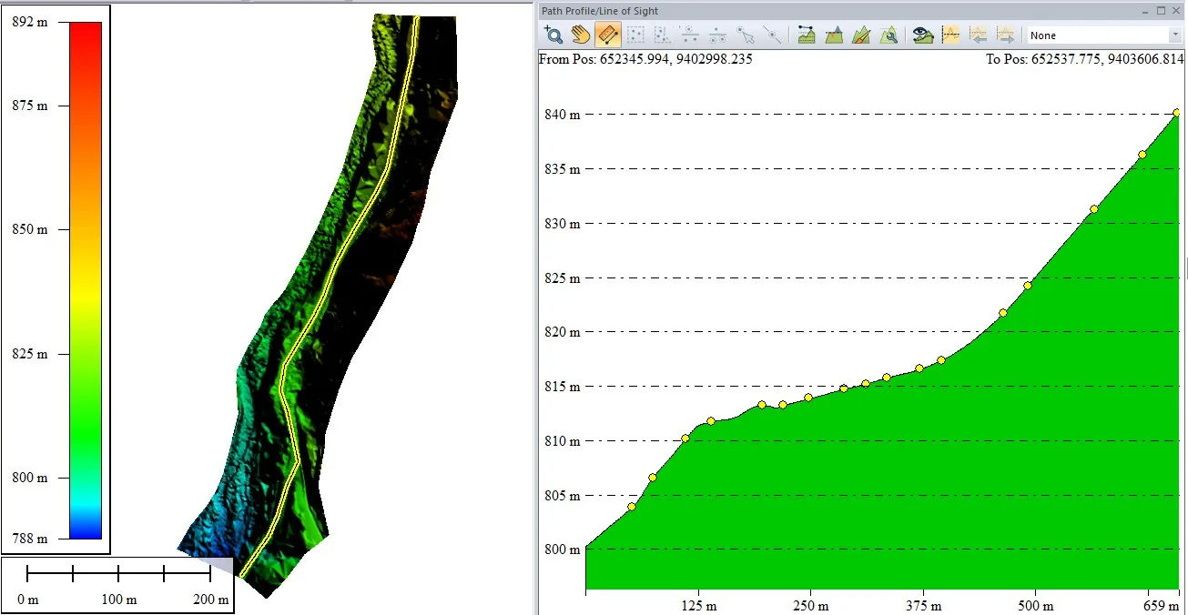Click the elevation color gradient legend bar

(x=86, y=280)
